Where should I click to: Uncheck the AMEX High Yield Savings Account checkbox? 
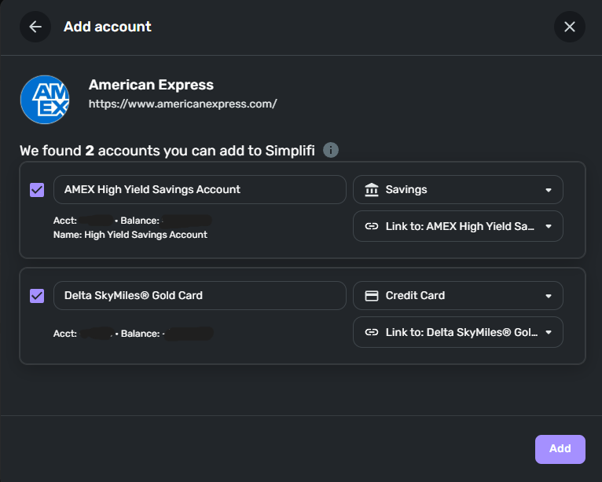click(x=37, y=190)
